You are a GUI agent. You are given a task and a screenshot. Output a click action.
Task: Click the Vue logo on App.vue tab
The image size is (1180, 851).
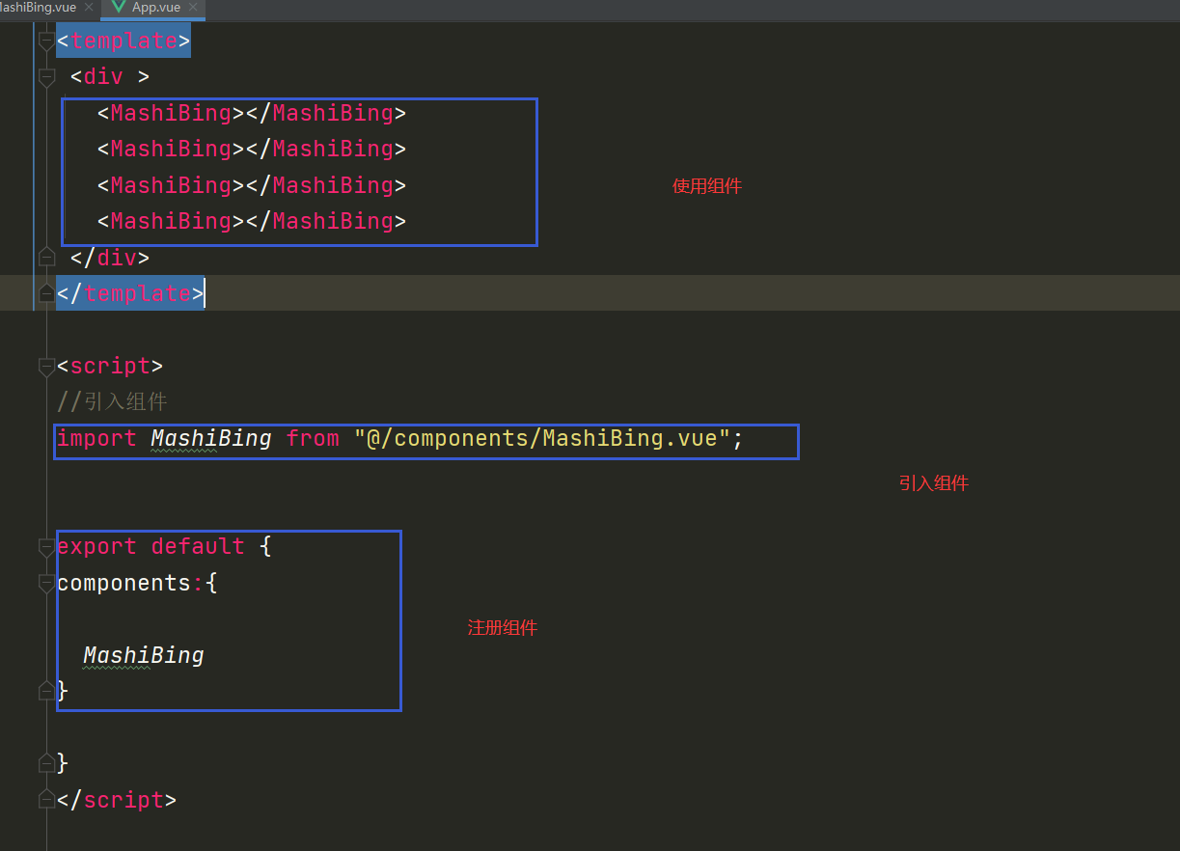click(x=118, y=7)
